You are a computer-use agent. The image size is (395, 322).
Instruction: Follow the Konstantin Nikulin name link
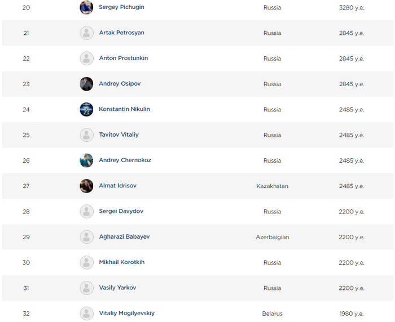(124, 109)
